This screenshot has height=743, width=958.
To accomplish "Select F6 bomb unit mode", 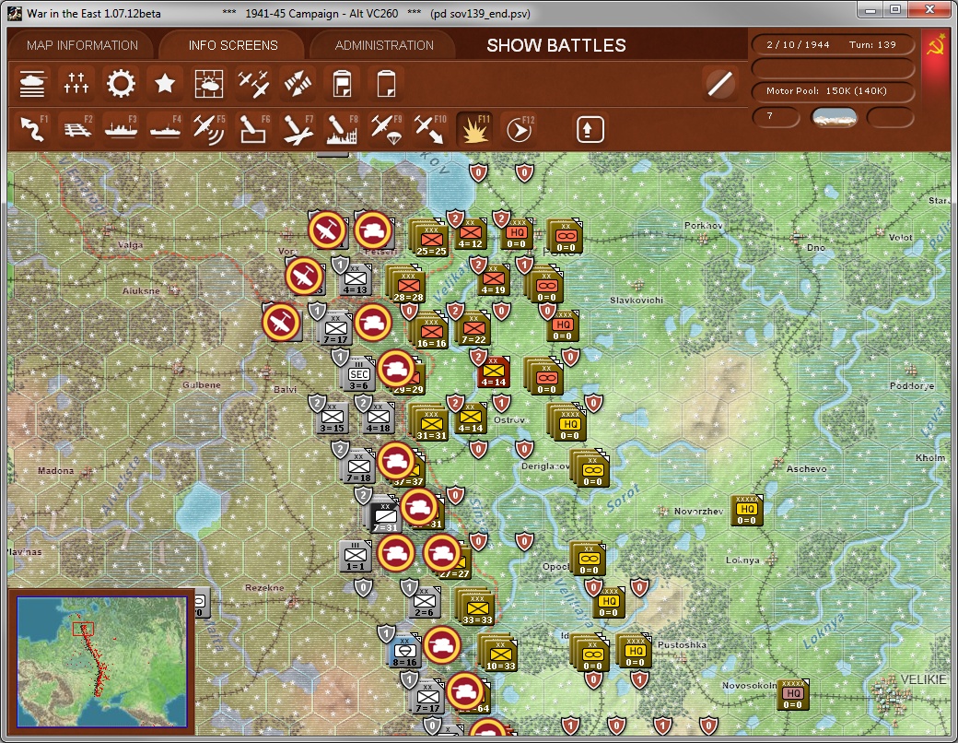I will click(253, 129).
